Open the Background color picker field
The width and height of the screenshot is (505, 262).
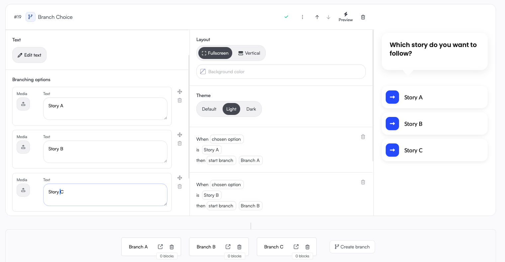point(281,72)
